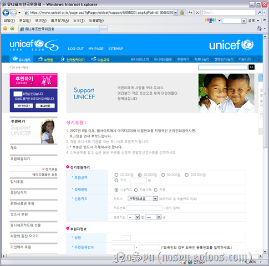
Task: Click the 로그아웃 button in login box
Action: point(45,106)
